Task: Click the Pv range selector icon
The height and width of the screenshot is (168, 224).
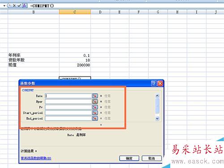Action: click(x=95, y=107)
